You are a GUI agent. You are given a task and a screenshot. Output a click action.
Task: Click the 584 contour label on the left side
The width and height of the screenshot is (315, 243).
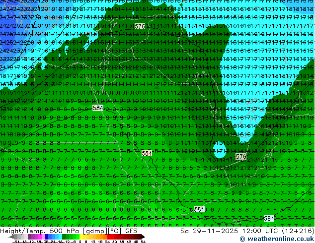tap(98, 108)
